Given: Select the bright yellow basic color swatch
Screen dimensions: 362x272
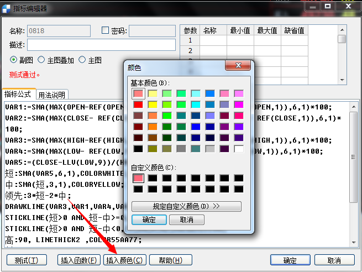Looking at the screenshot, I should (x=153, y=104).
